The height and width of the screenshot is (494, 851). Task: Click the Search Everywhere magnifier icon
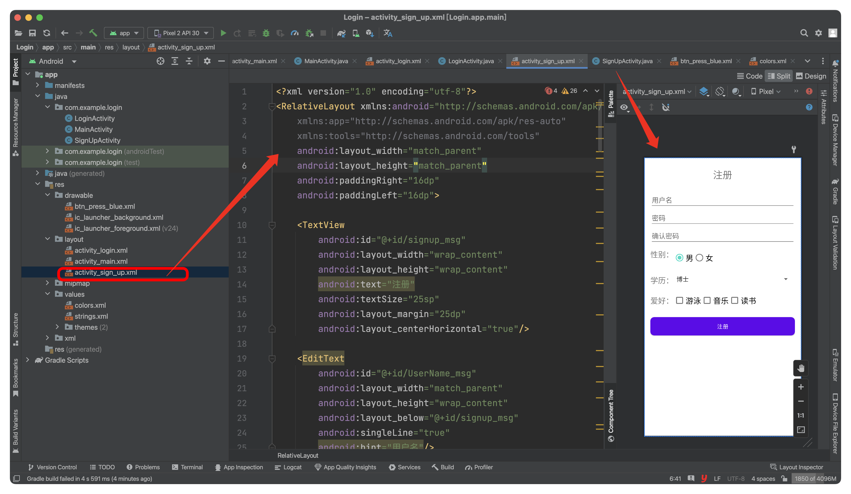(804, 33)
